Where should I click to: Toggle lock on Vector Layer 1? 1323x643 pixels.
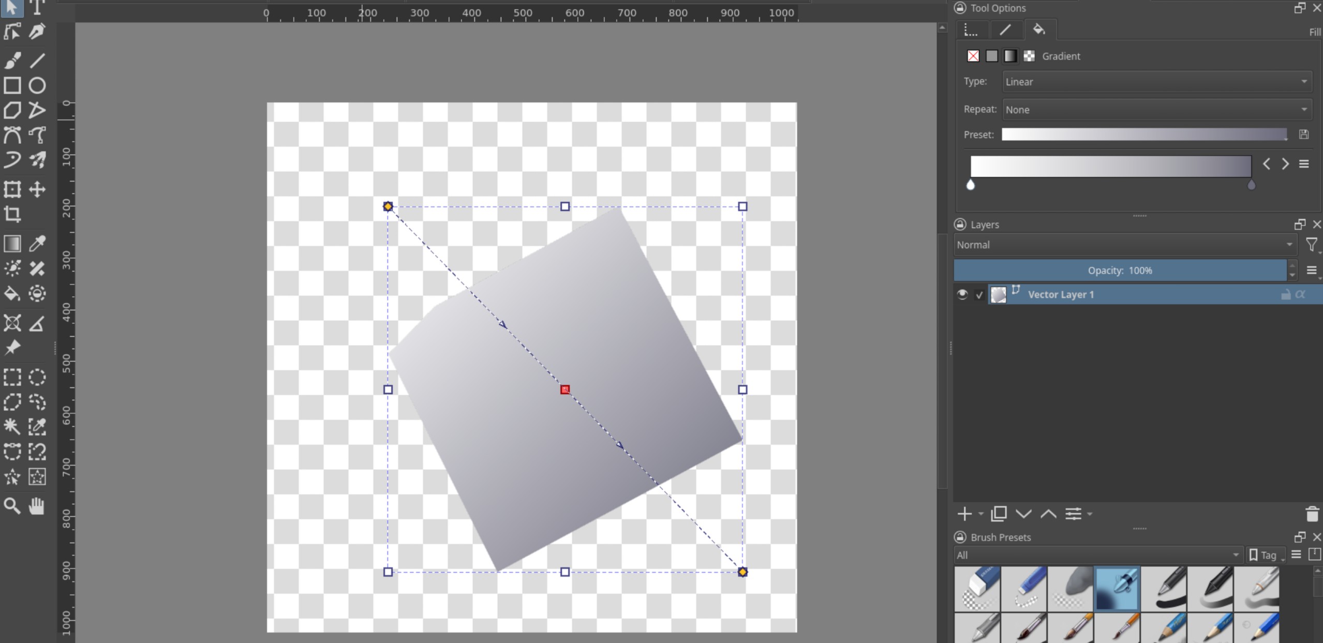[1285, 295]
